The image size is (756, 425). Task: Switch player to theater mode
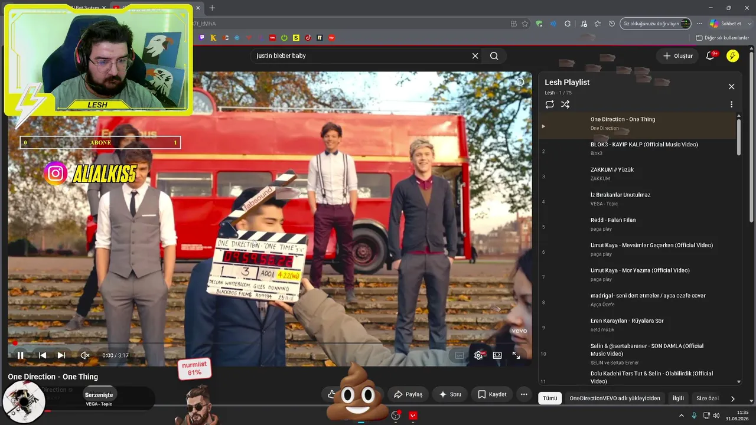[497, 355]
